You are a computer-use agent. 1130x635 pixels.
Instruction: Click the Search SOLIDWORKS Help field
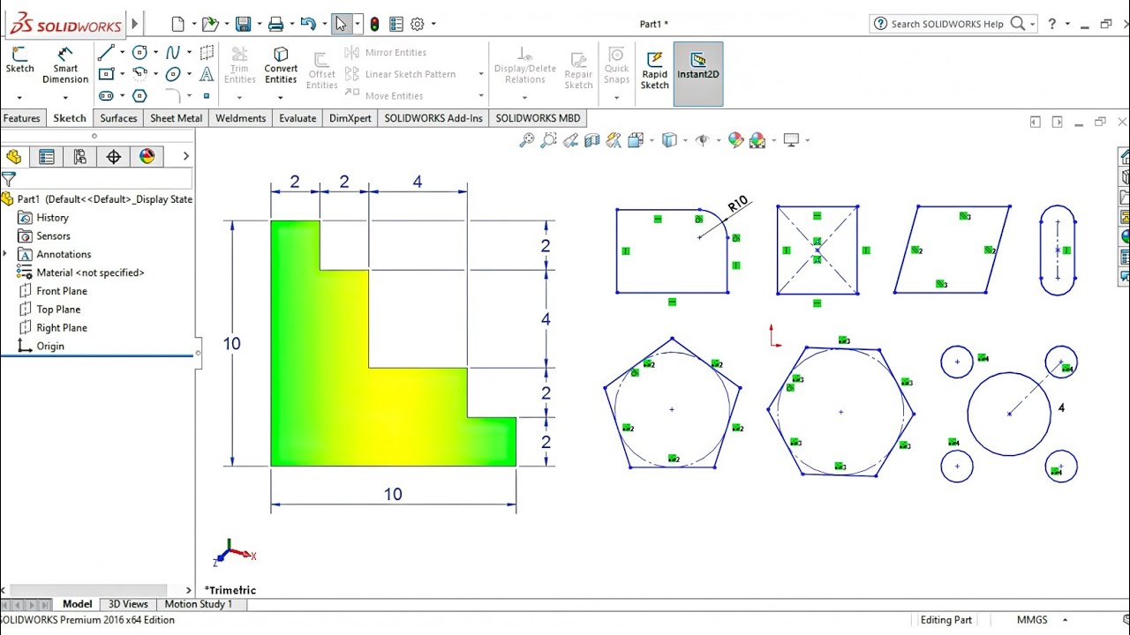[x=949, y=24]
